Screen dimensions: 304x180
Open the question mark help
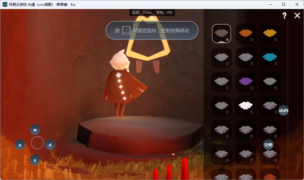(x=284, y=15)
